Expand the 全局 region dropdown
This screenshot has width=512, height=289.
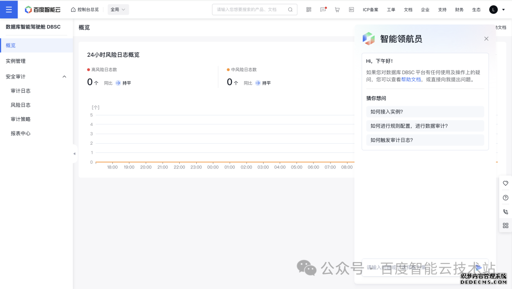click(118, 9)
